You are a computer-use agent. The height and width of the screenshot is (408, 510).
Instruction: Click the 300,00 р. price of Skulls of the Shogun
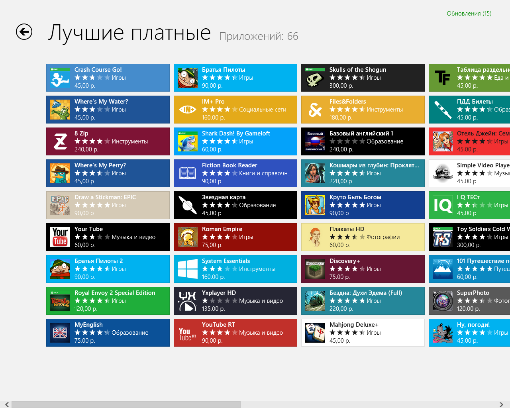[x=341, y=86]
